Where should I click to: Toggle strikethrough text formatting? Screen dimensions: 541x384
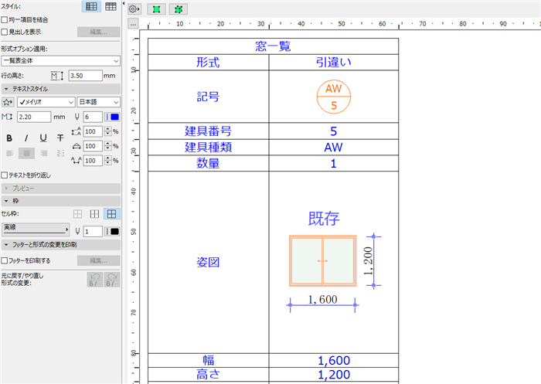60,138
